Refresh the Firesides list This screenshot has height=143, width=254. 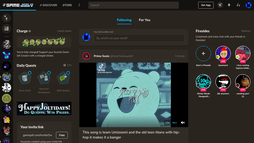tap(246, 31)
